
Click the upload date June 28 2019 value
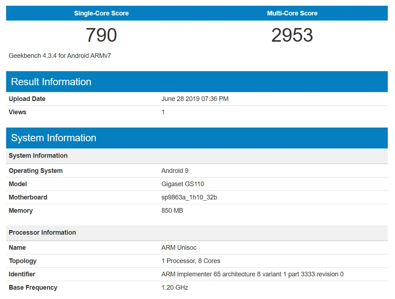195,99
